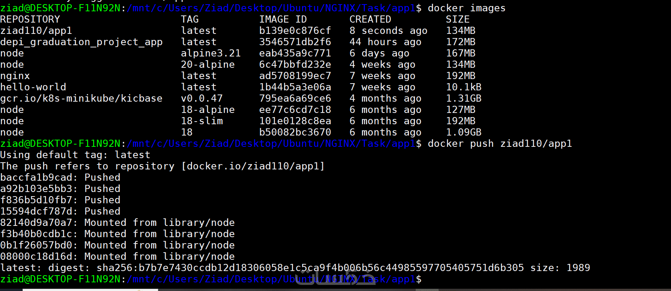
Task: Click the hello-world repository name
Action: [33, 87]
